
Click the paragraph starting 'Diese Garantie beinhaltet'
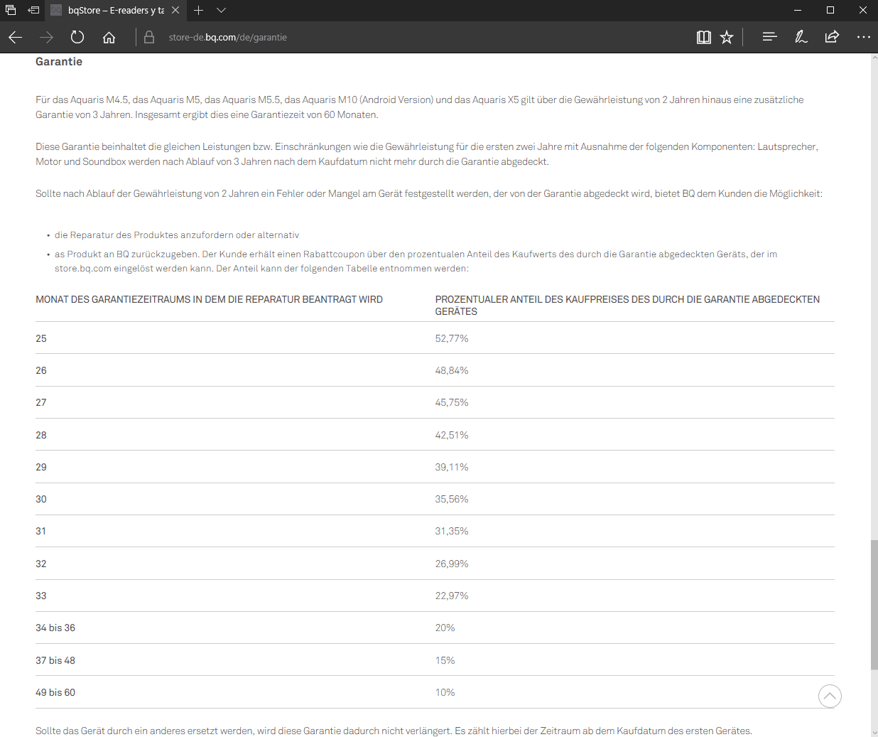pyautogui.click(x=427, y=154)
